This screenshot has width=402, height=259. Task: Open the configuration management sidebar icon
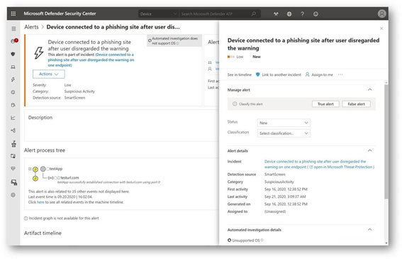[14, 182]
